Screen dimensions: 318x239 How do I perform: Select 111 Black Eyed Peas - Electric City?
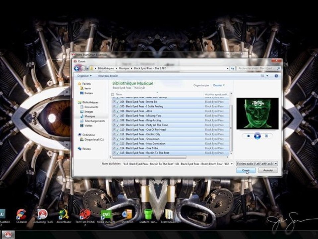(x=170, y=134)
